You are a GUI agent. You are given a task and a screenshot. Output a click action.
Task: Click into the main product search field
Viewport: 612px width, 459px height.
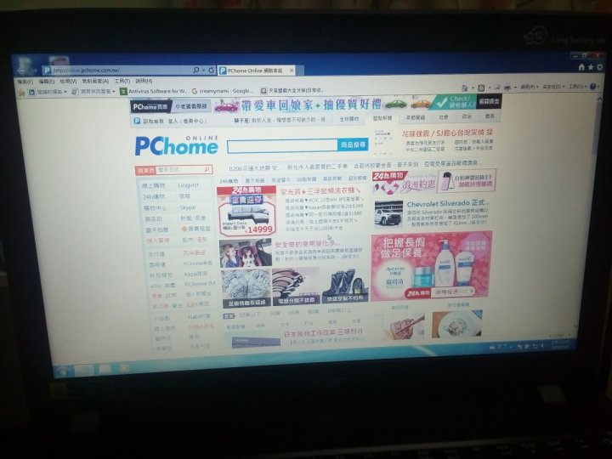[x=282, y=145]
